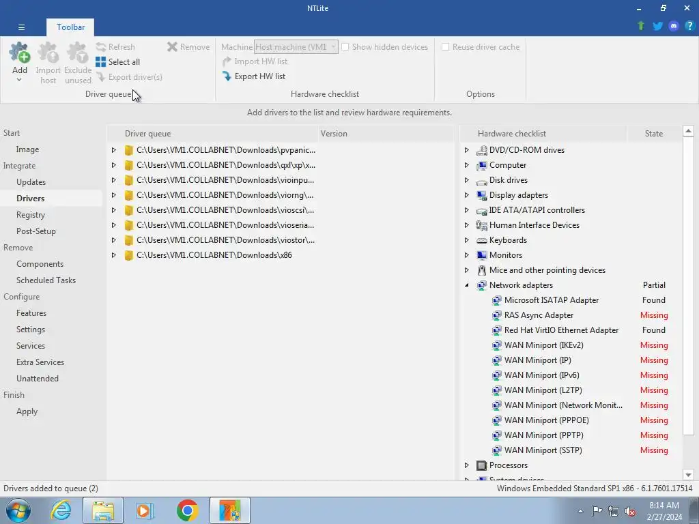699x524 pixels.
Task: Click the Driver queue column header
Action: (213, 134)
